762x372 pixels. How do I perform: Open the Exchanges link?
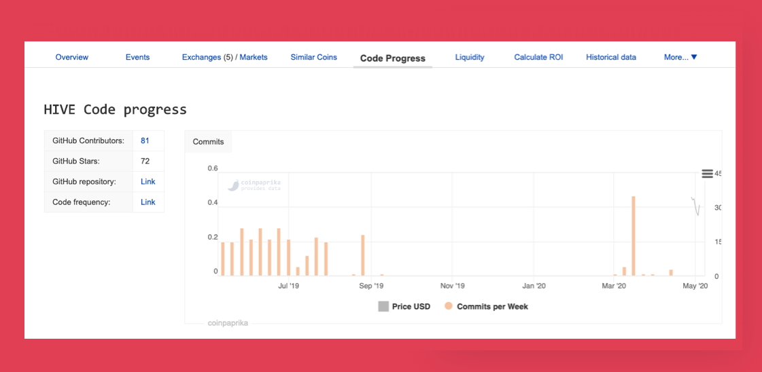(201, 57)
